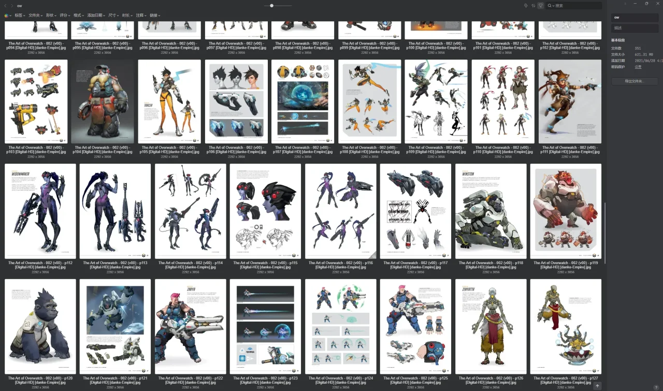
Task: Select the p117 spider tattoo rifle thumbnail
Action: 415,211
